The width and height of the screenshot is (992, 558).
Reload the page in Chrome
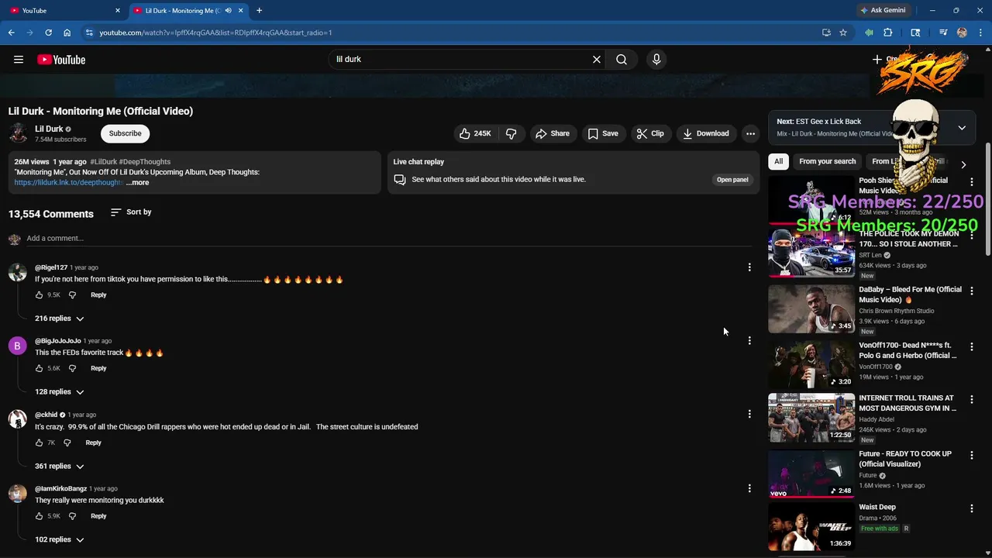(x=48, y=33)
